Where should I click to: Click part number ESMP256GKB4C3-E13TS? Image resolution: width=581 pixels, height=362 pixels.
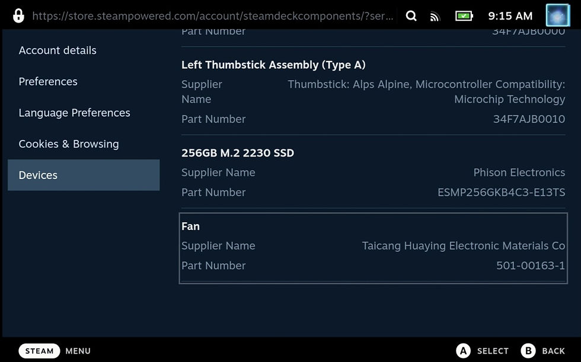(x=502, y=193)
